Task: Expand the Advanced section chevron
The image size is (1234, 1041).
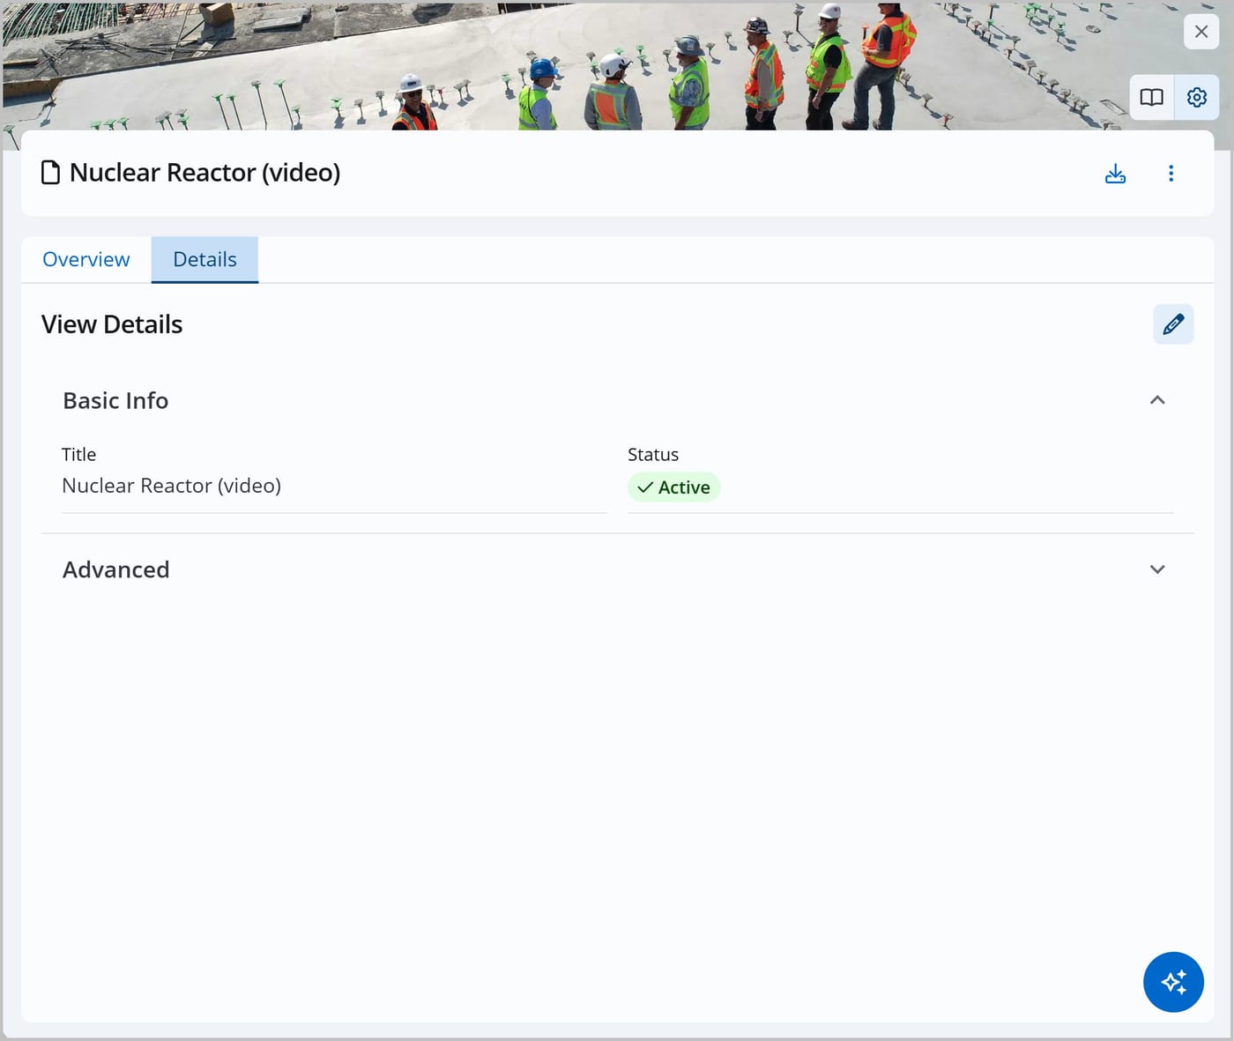Action: [x=1157, y=569]
